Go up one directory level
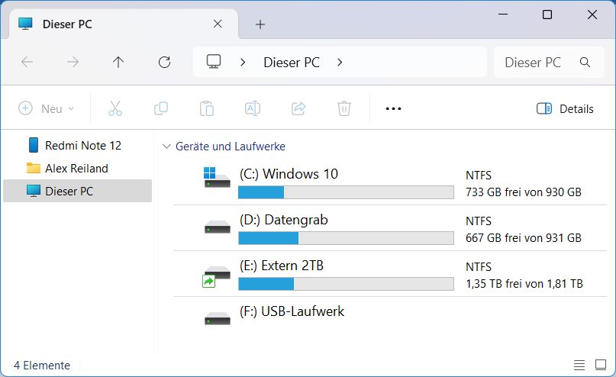The width and height of the screenshot is (616, 377). click(x=118, y=63)
